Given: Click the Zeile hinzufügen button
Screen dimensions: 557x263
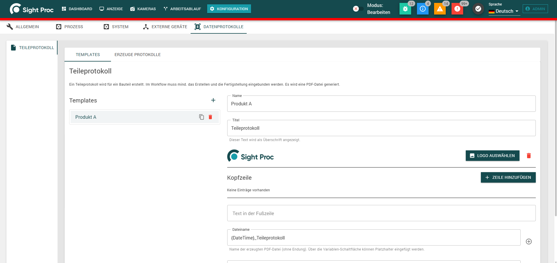Looking at the screenshot, I should pos(508,177).
